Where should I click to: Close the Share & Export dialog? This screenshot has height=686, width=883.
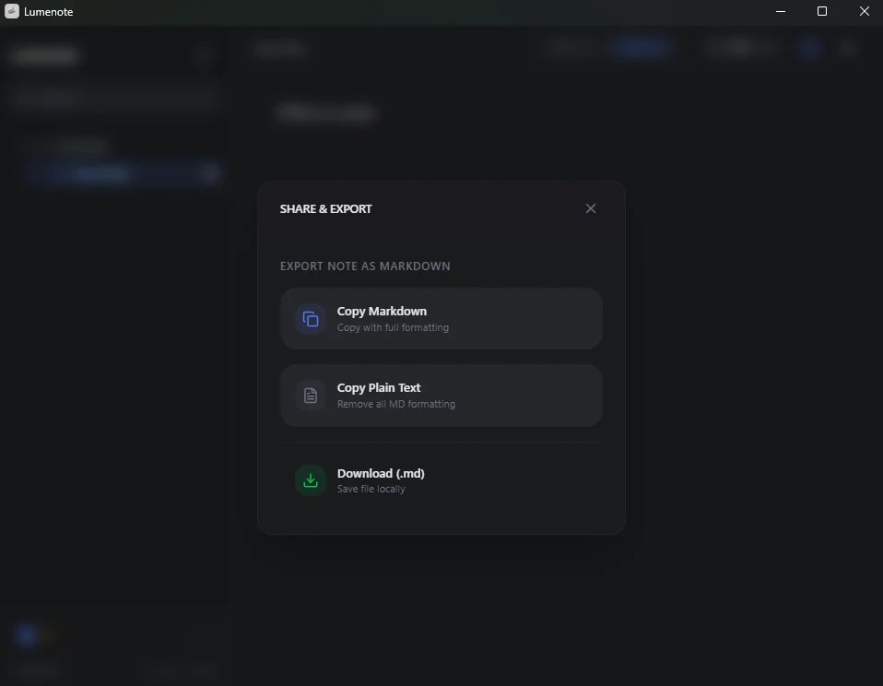pos(591,208)
